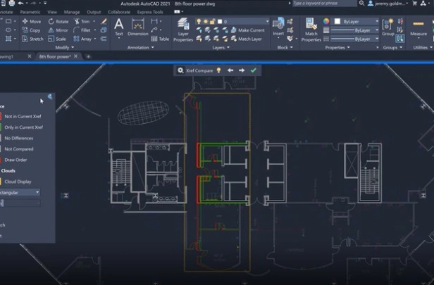Click the ByLayer color swatch
Image resolution: width=434 pixels, height=285 pixels.
[x=337, y=21]
